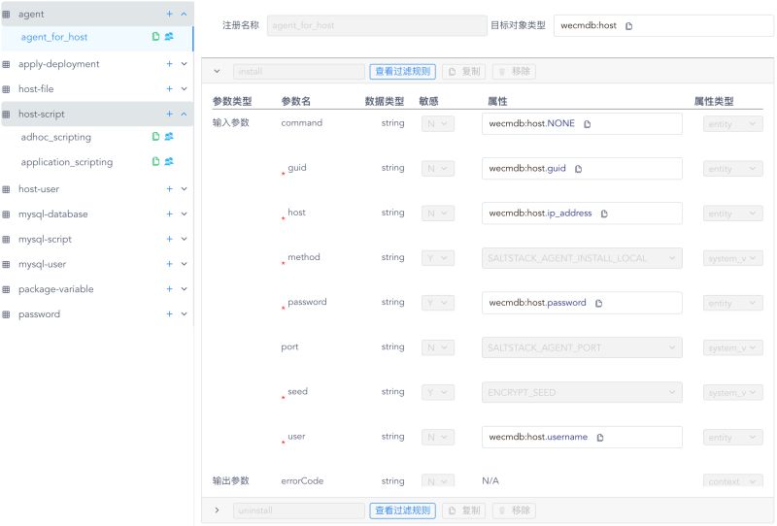Click plus icon next to host-script
Image resolution: width=777 pixels, height=526 pixels.
click(169, 114)
